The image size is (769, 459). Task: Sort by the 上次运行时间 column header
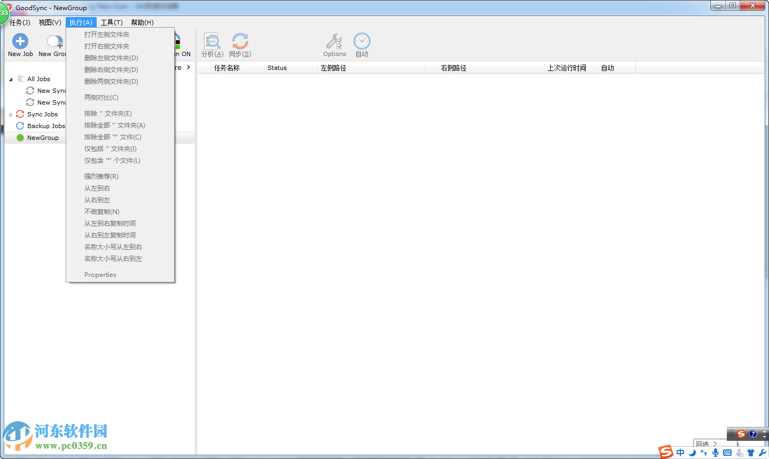pyautogui.click(x=571, y=68)
